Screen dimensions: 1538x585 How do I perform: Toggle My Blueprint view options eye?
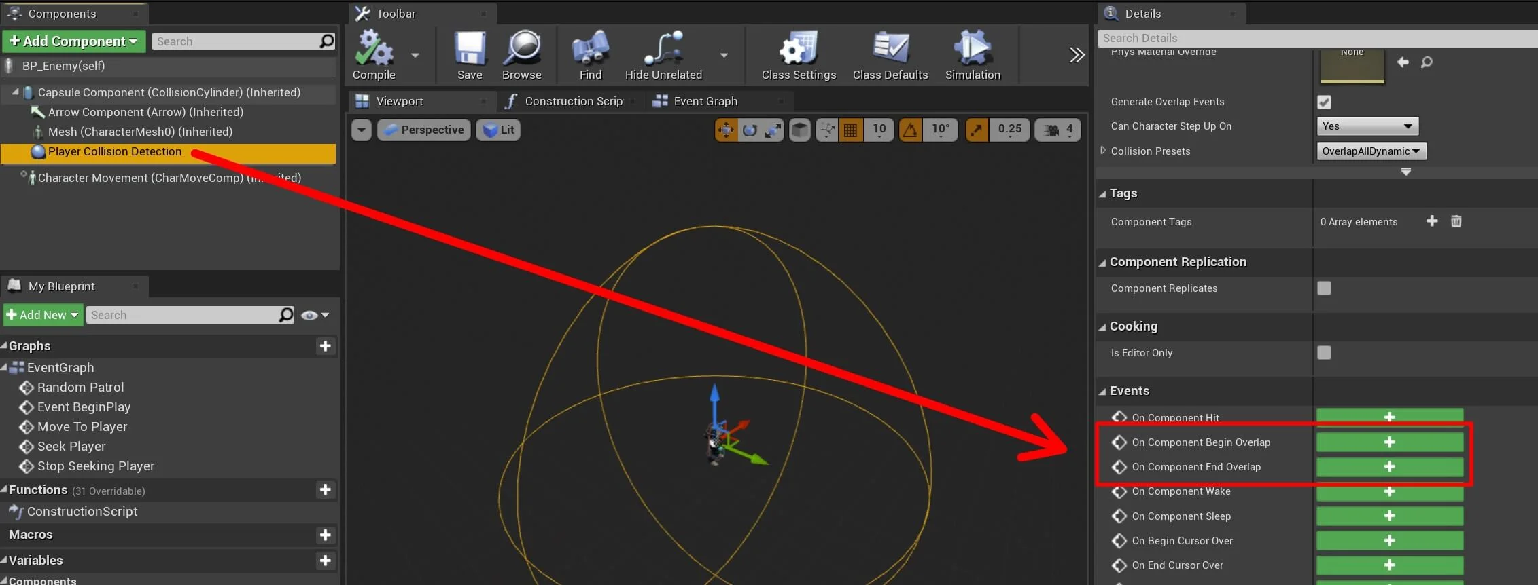(315, 315)
